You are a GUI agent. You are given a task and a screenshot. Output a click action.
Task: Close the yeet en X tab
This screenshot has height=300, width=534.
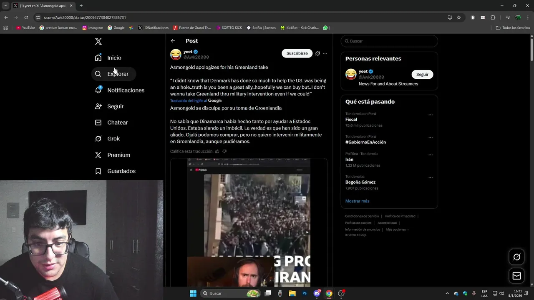pyautogui.click(x=71, y=6)
